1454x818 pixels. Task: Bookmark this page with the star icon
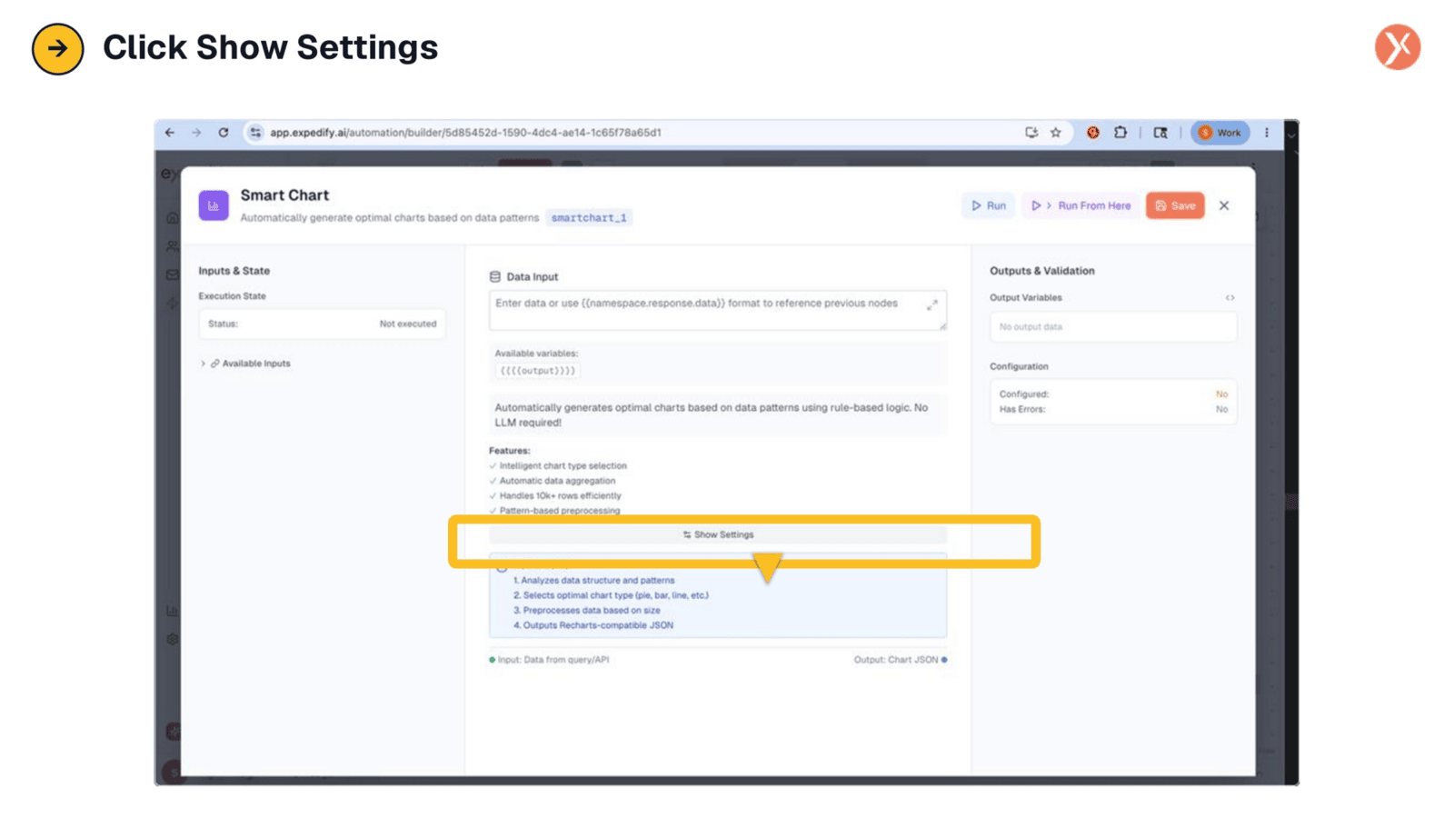(1056, 133)
